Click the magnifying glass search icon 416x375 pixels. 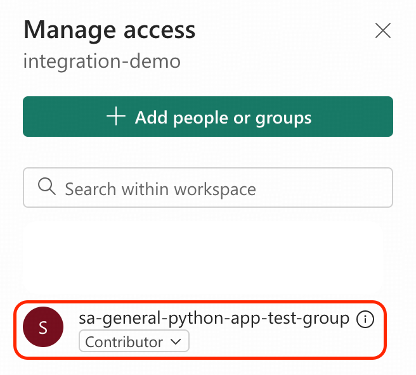46,187
